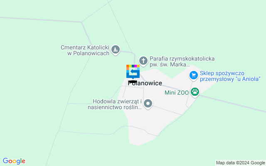Image resolution: width=266 pixels, height=166 pixels.
Task: Open the Cmentarz Katolicki w Polanowicach label
Action: tap(85, 50)
